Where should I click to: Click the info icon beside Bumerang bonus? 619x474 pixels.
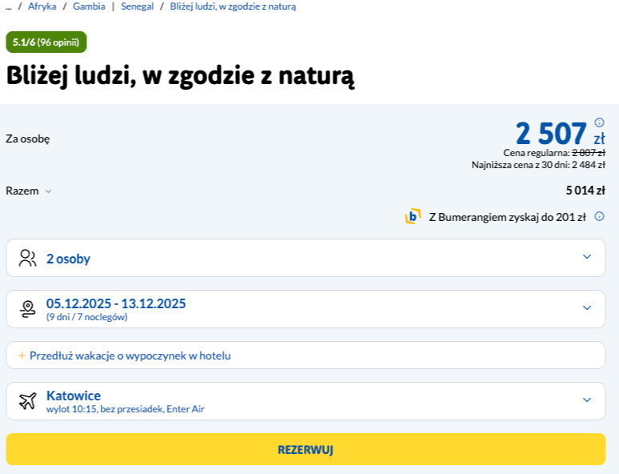click(599, 216)
